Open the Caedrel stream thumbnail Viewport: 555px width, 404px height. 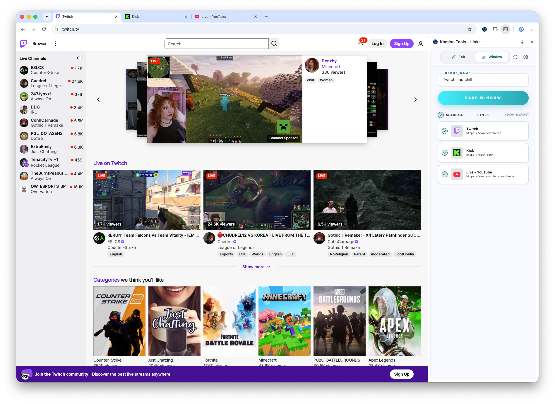pos(257,200)
